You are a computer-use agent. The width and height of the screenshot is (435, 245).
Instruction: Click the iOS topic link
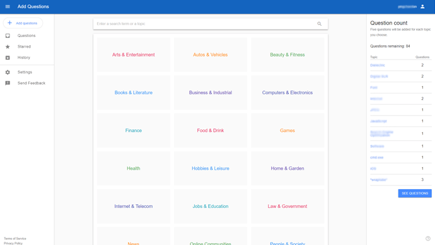point(373,169)
